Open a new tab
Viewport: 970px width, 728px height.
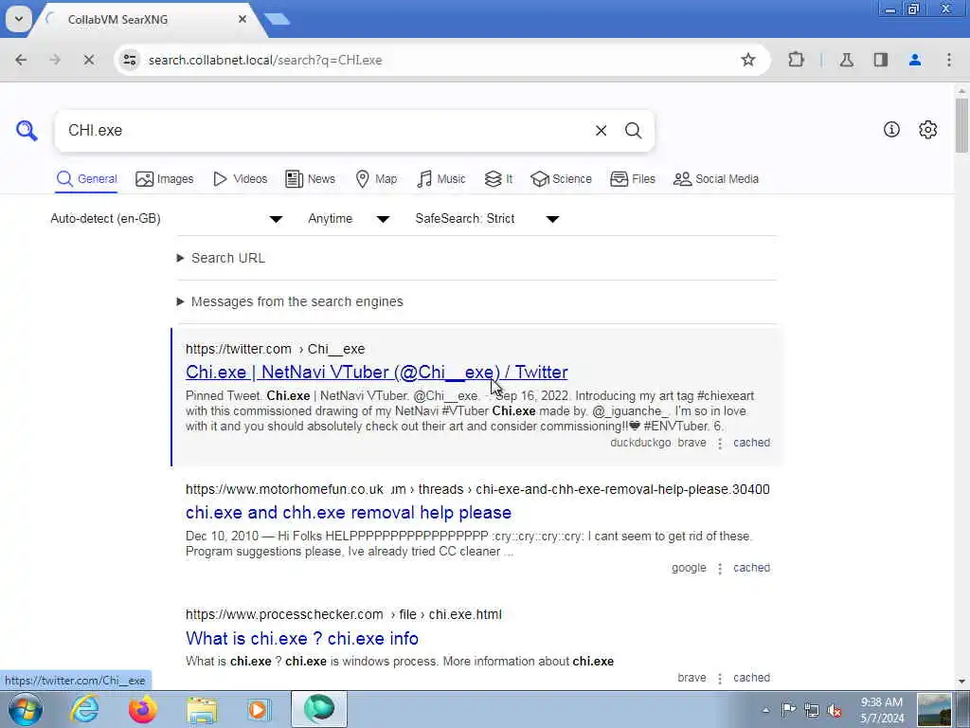tap(278, 19)
